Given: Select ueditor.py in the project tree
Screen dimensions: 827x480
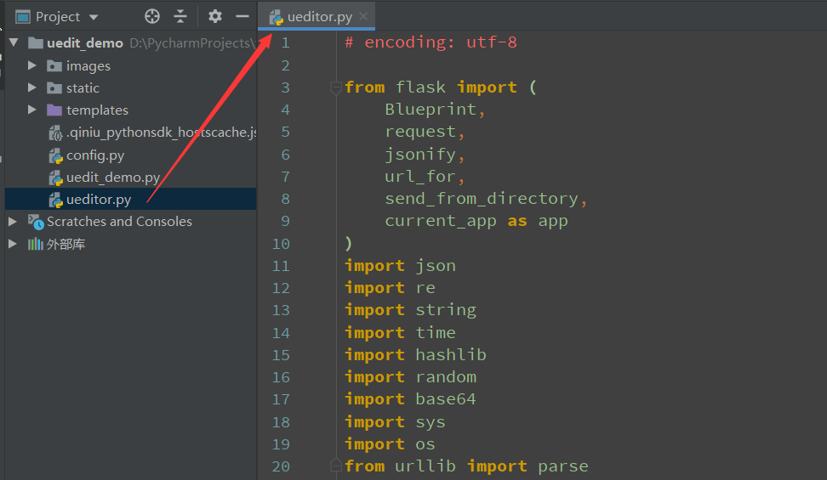Looking at the screenshot, I should click(x=130, y=199).
